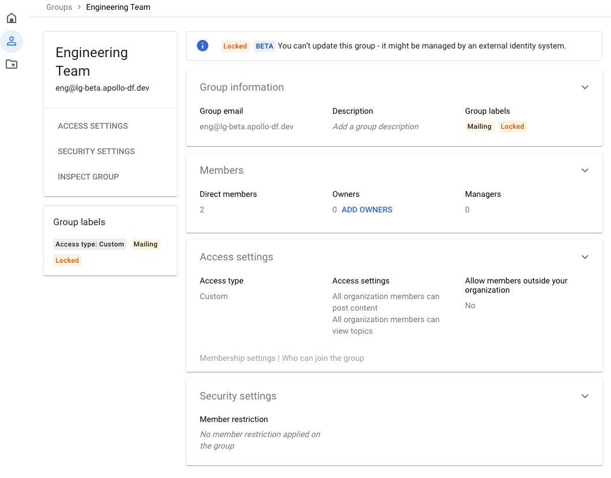The image size is (611, 478).
Task: Open the Home icon in sidebar
Action: tap(12, 18)
